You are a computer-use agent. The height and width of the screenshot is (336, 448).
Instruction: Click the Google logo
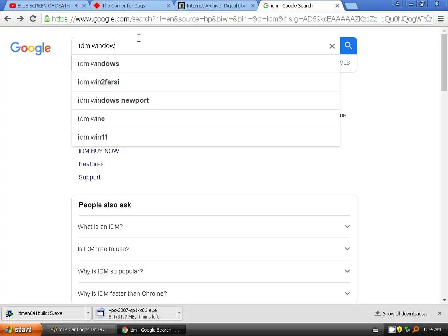point(31,48)
